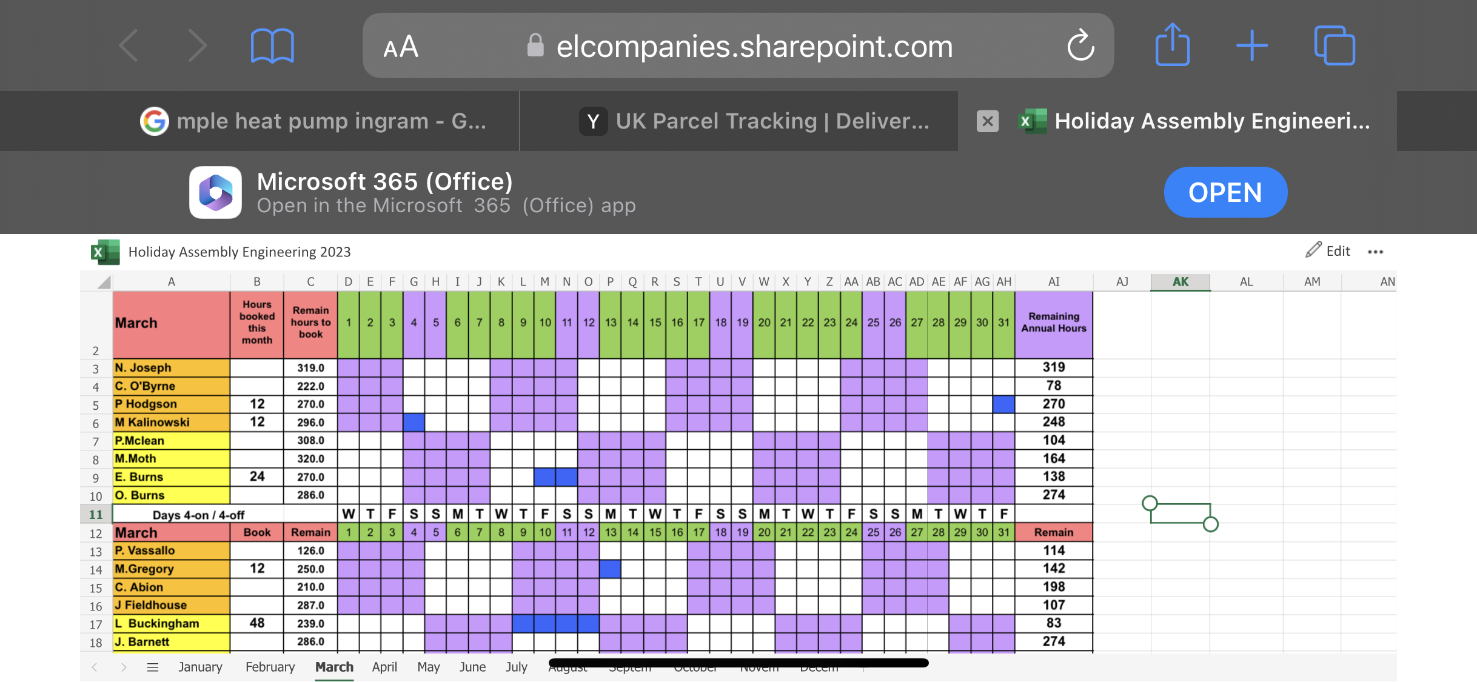This screenshot has width=1477, height=682.
Task: Open the AA reader view menu
Action: point(401,47)
